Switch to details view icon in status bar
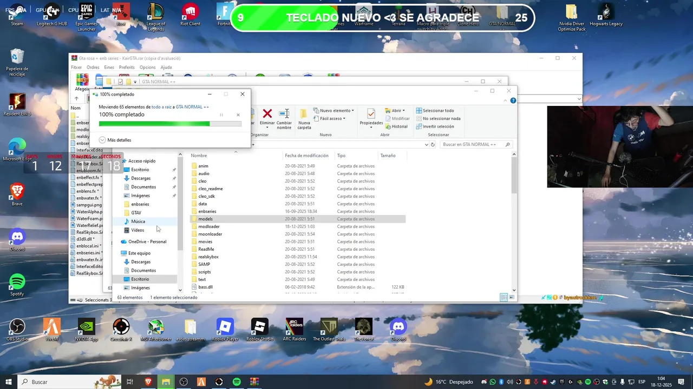This screenshot has width=693, height=389. tap(504, 297)
